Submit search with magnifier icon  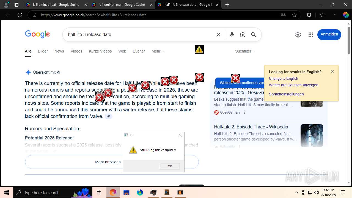(x=254, y=35)
